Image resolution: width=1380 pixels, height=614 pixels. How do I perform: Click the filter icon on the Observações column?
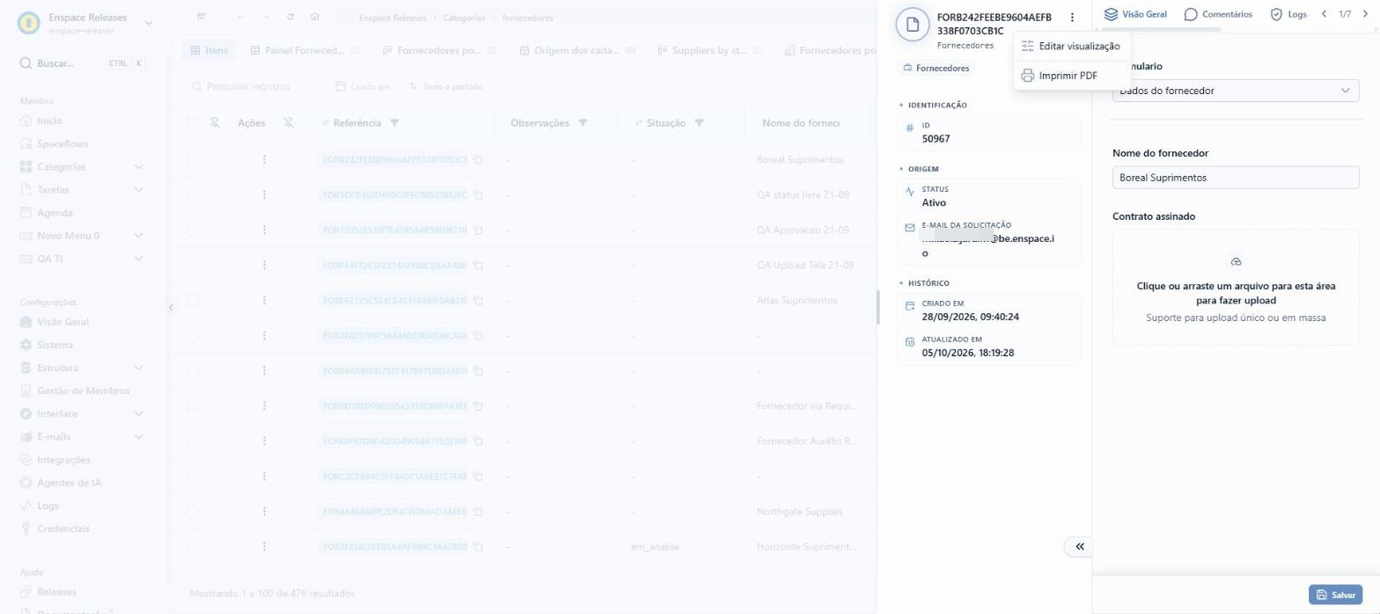pyautogui.click(x=582, y=123)
